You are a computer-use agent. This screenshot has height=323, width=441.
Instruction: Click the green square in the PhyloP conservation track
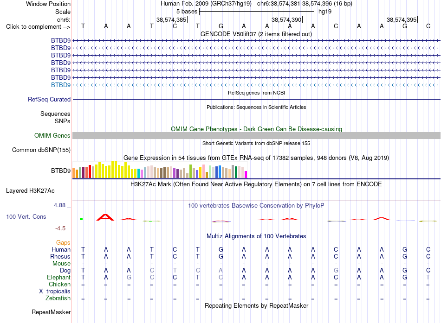pos(81,219)
